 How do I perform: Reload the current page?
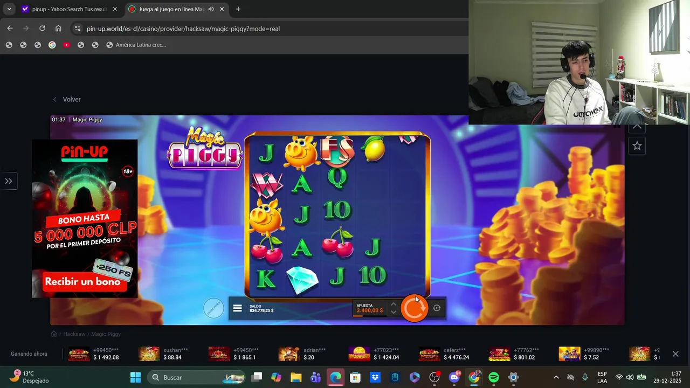pyautogui.click(x=42, y=29)
